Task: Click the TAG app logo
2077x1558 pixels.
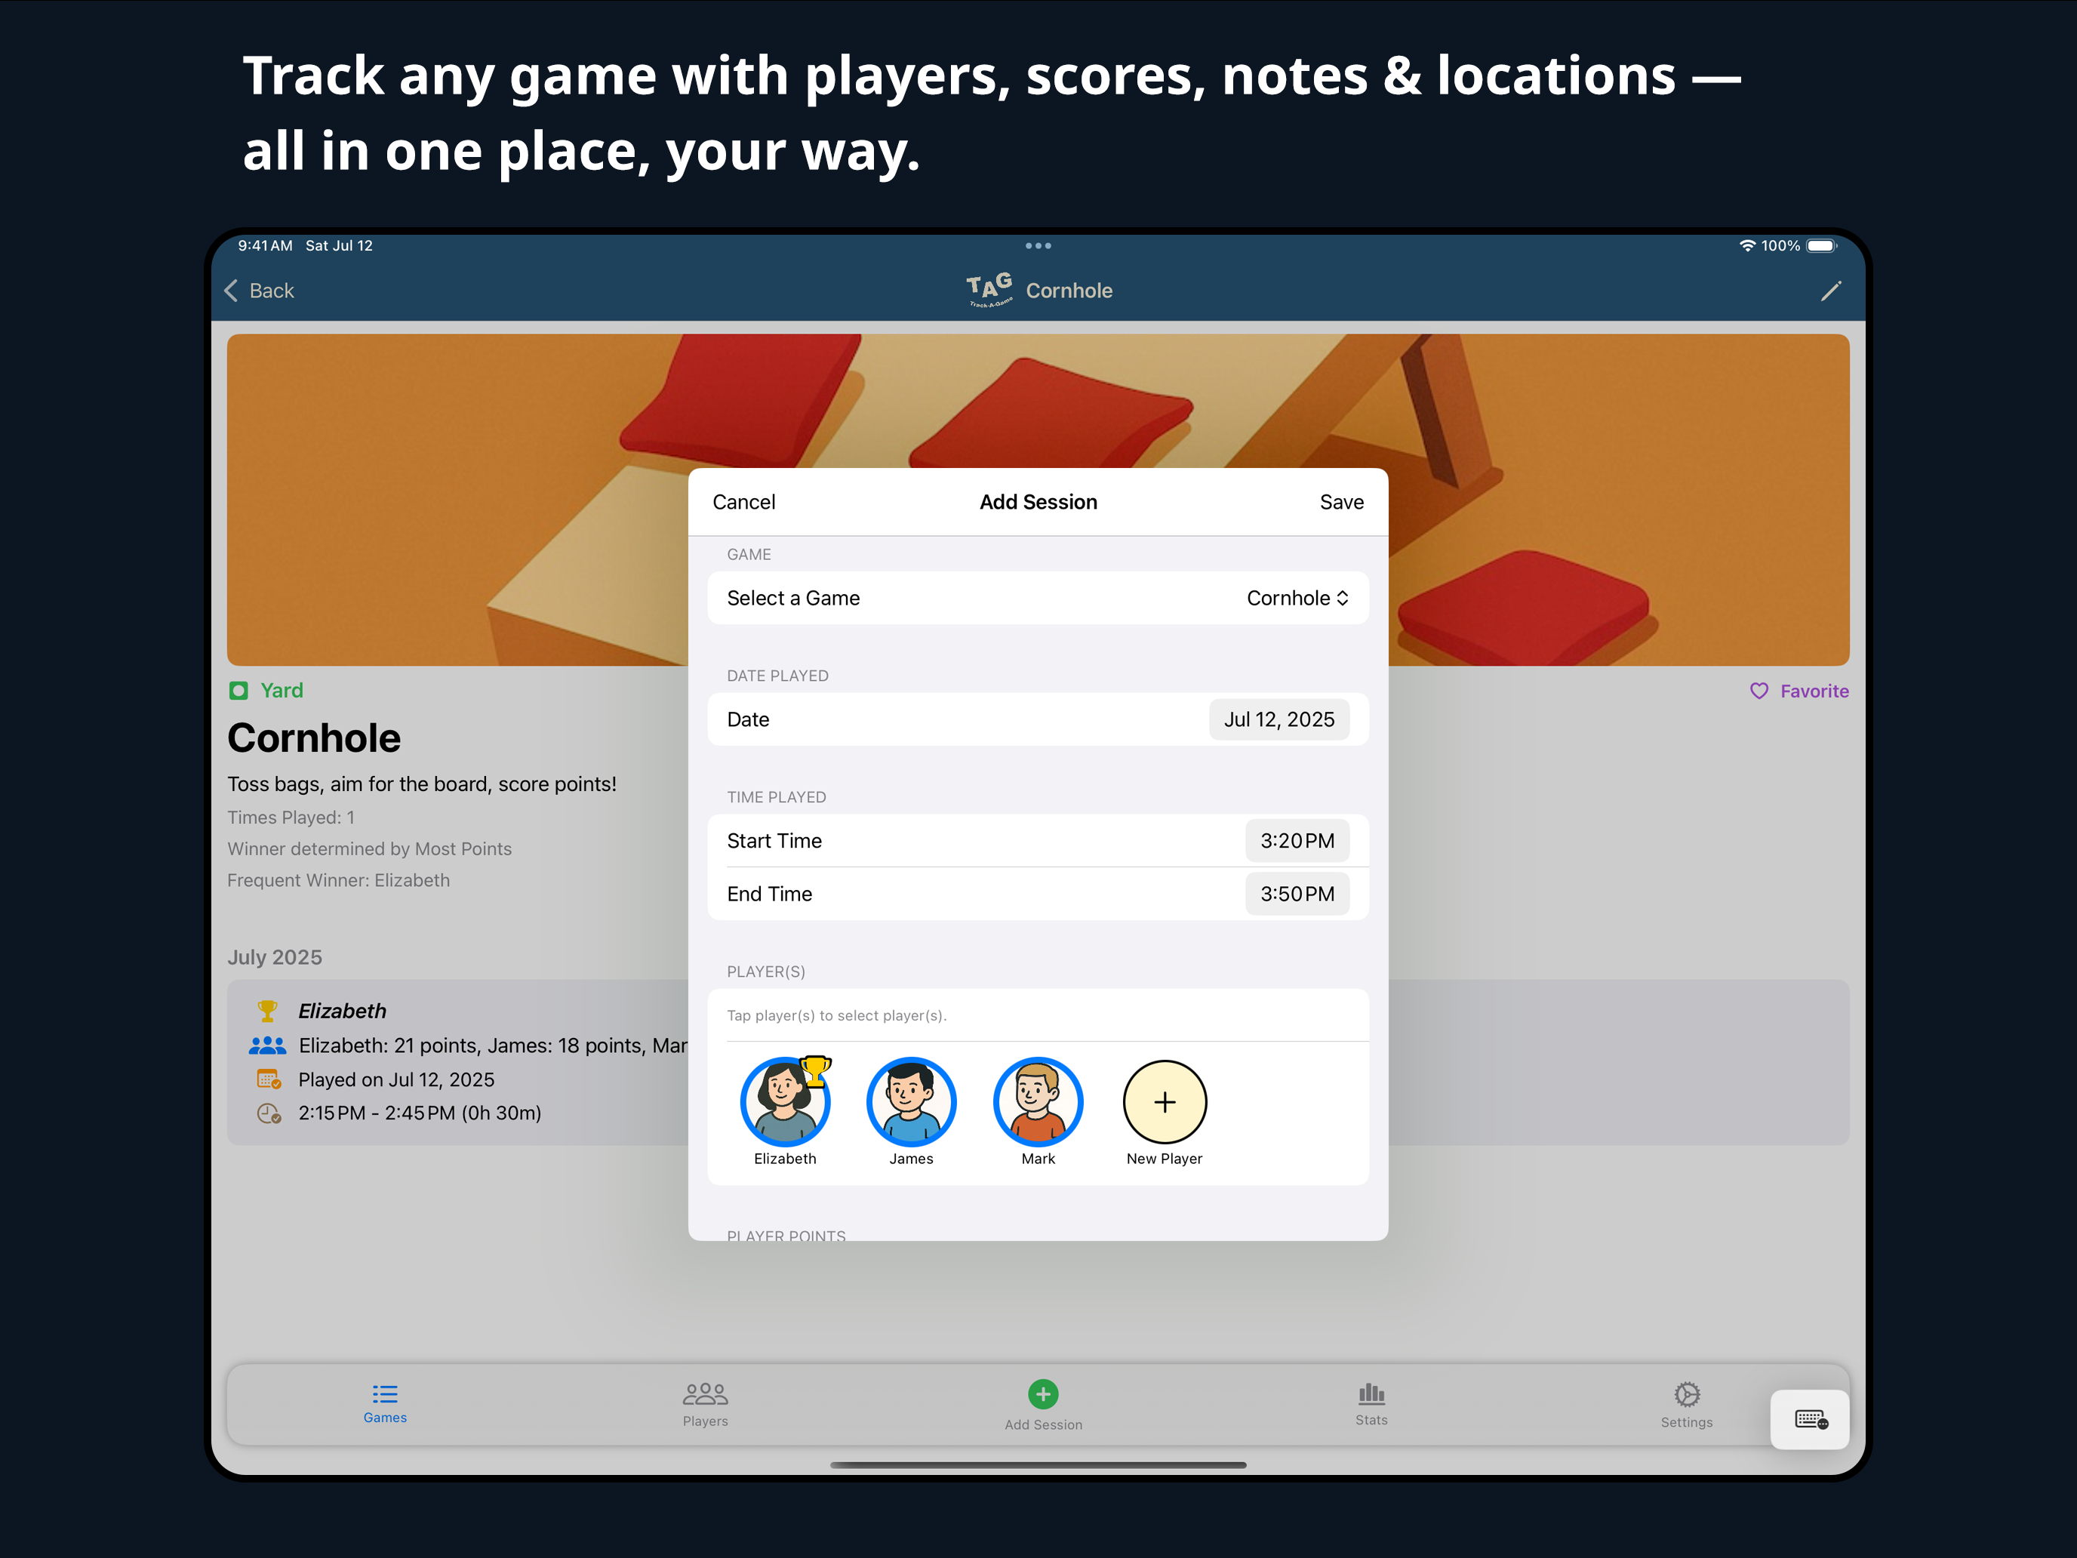Action: pyautogui.click(x=989, y=290)
